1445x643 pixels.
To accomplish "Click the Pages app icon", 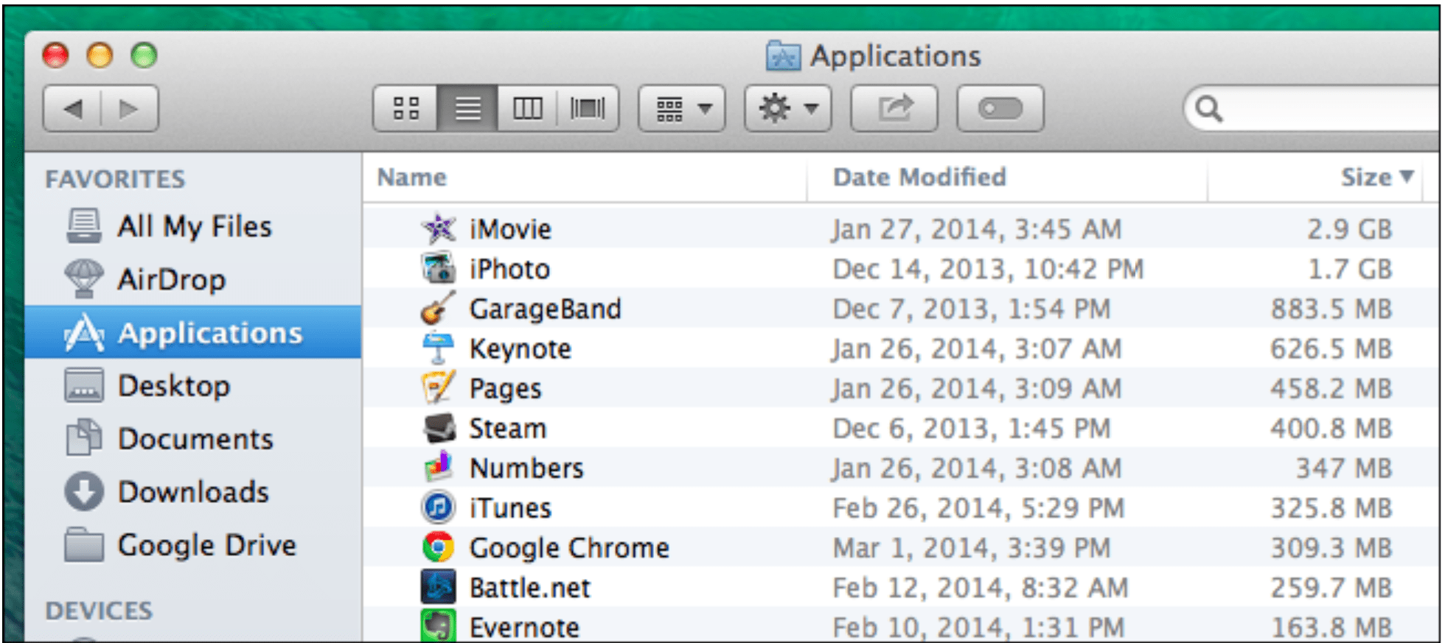I will pos(439,387).
